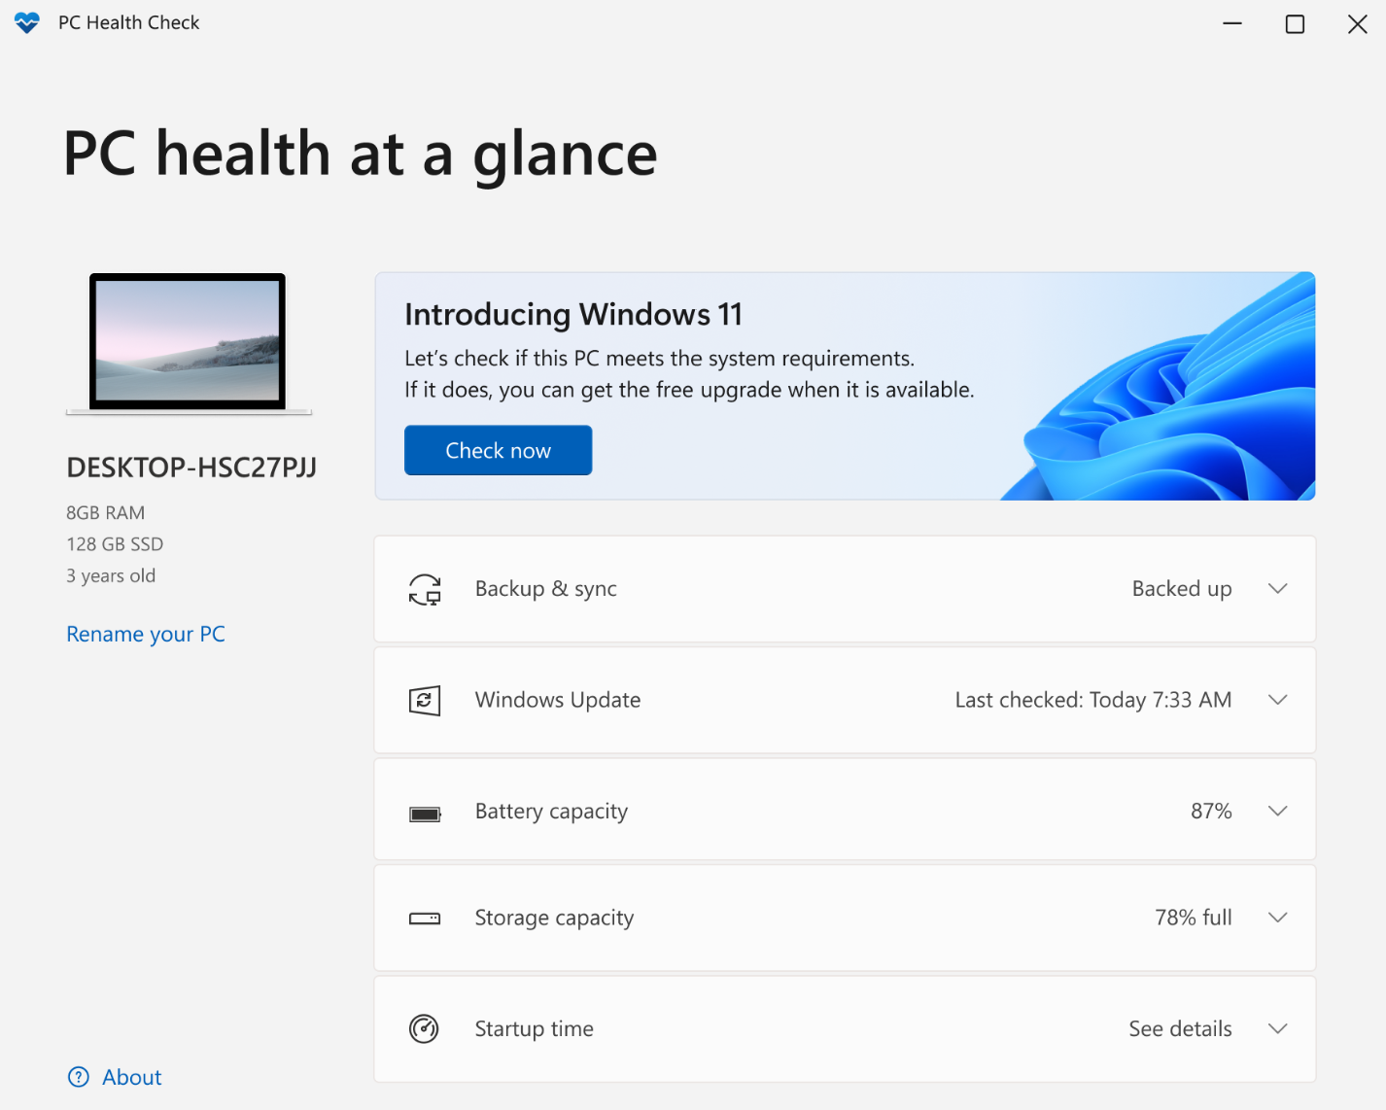Image resolution: width=1386 pixels, height=1110 pixels.
Task: Click the question mark icon beside About
Action: pyautogui.click(x=79, y=1077)
